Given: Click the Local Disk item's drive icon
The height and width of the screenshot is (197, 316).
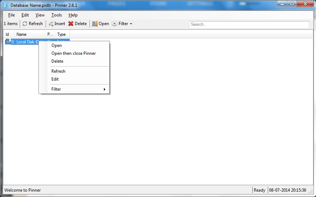Looking at the screenshot, I should click(x=8, y=42).
